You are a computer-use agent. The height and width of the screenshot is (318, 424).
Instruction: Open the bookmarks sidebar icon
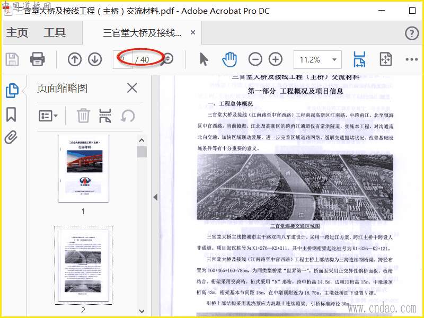click(11, 114)
